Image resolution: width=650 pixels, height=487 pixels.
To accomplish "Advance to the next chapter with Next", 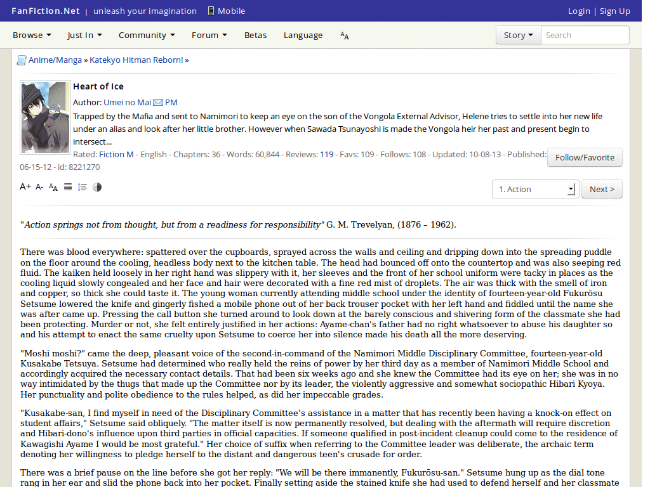I will tap(601, 188).
